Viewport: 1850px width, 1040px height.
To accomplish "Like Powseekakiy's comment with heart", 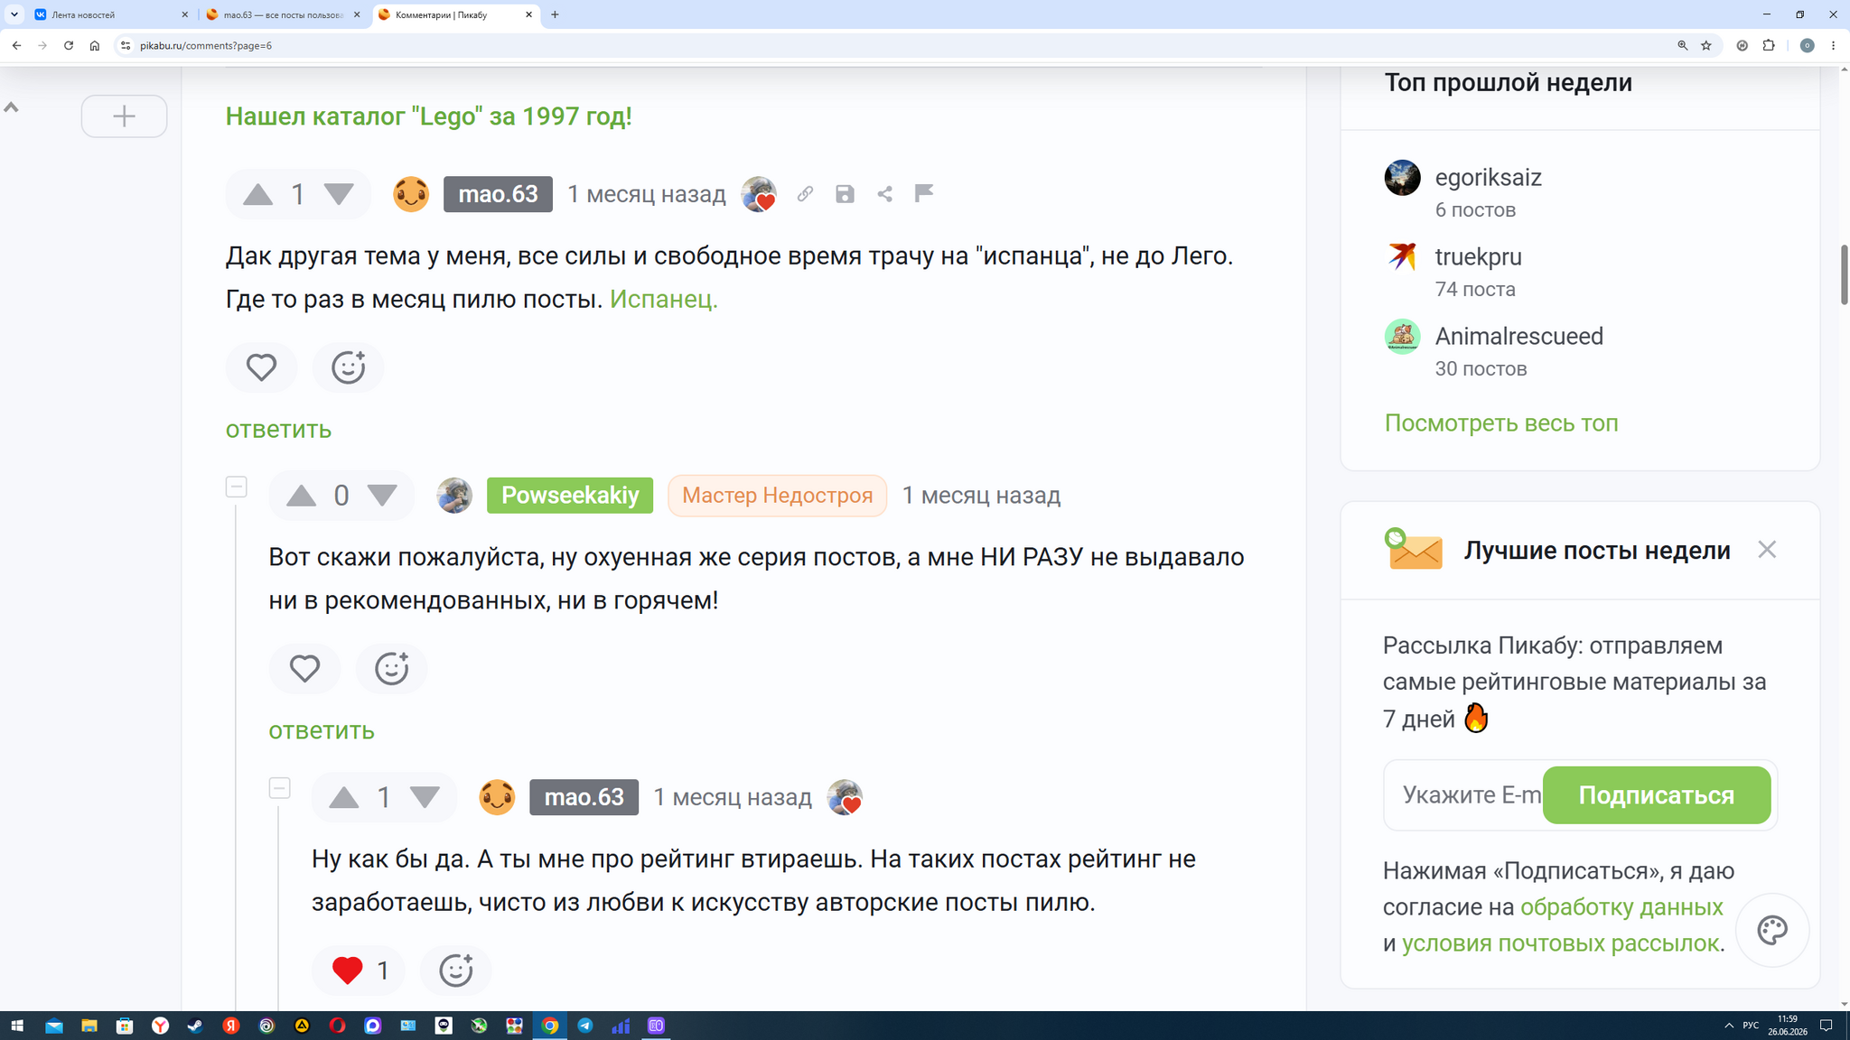I will click(x=304, y=669).
